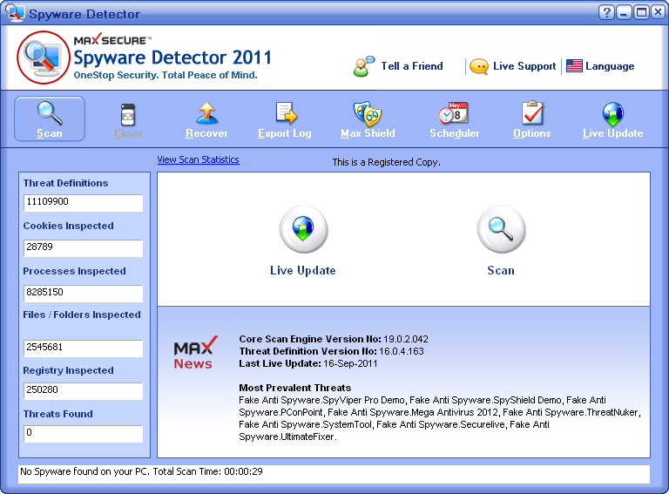Click the Scan toolbar magnifier icon
The width and height of the screenshot is (669, 494).
[50, 114]
